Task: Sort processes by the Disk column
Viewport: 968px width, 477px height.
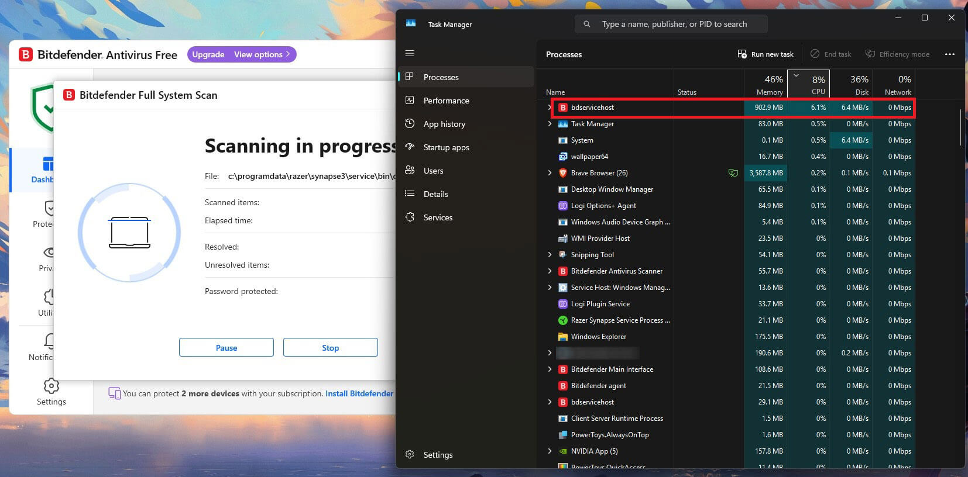Action: pyautogui.click(x=851, y=84)
